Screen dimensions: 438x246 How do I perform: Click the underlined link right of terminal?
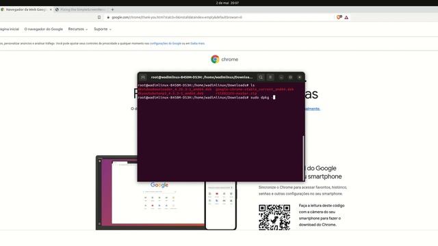[x=313, y=109]
